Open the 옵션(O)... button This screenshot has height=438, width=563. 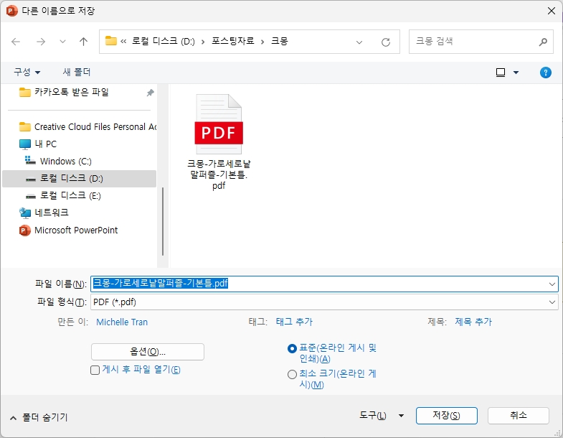point(148,352)
